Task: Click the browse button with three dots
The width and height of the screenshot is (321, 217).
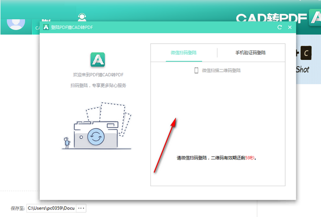Action: pyautogui.click(x=81, y=208)
